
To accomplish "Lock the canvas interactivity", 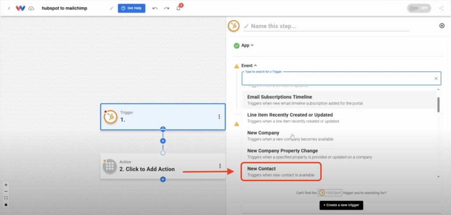I will (x=6, y=204).
